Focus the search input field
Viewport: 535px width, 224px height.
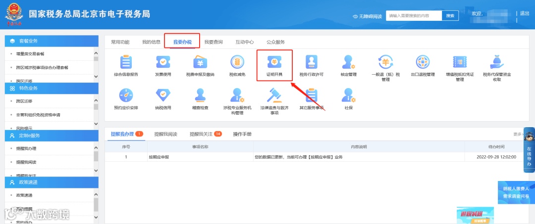[x=414, y=16]
